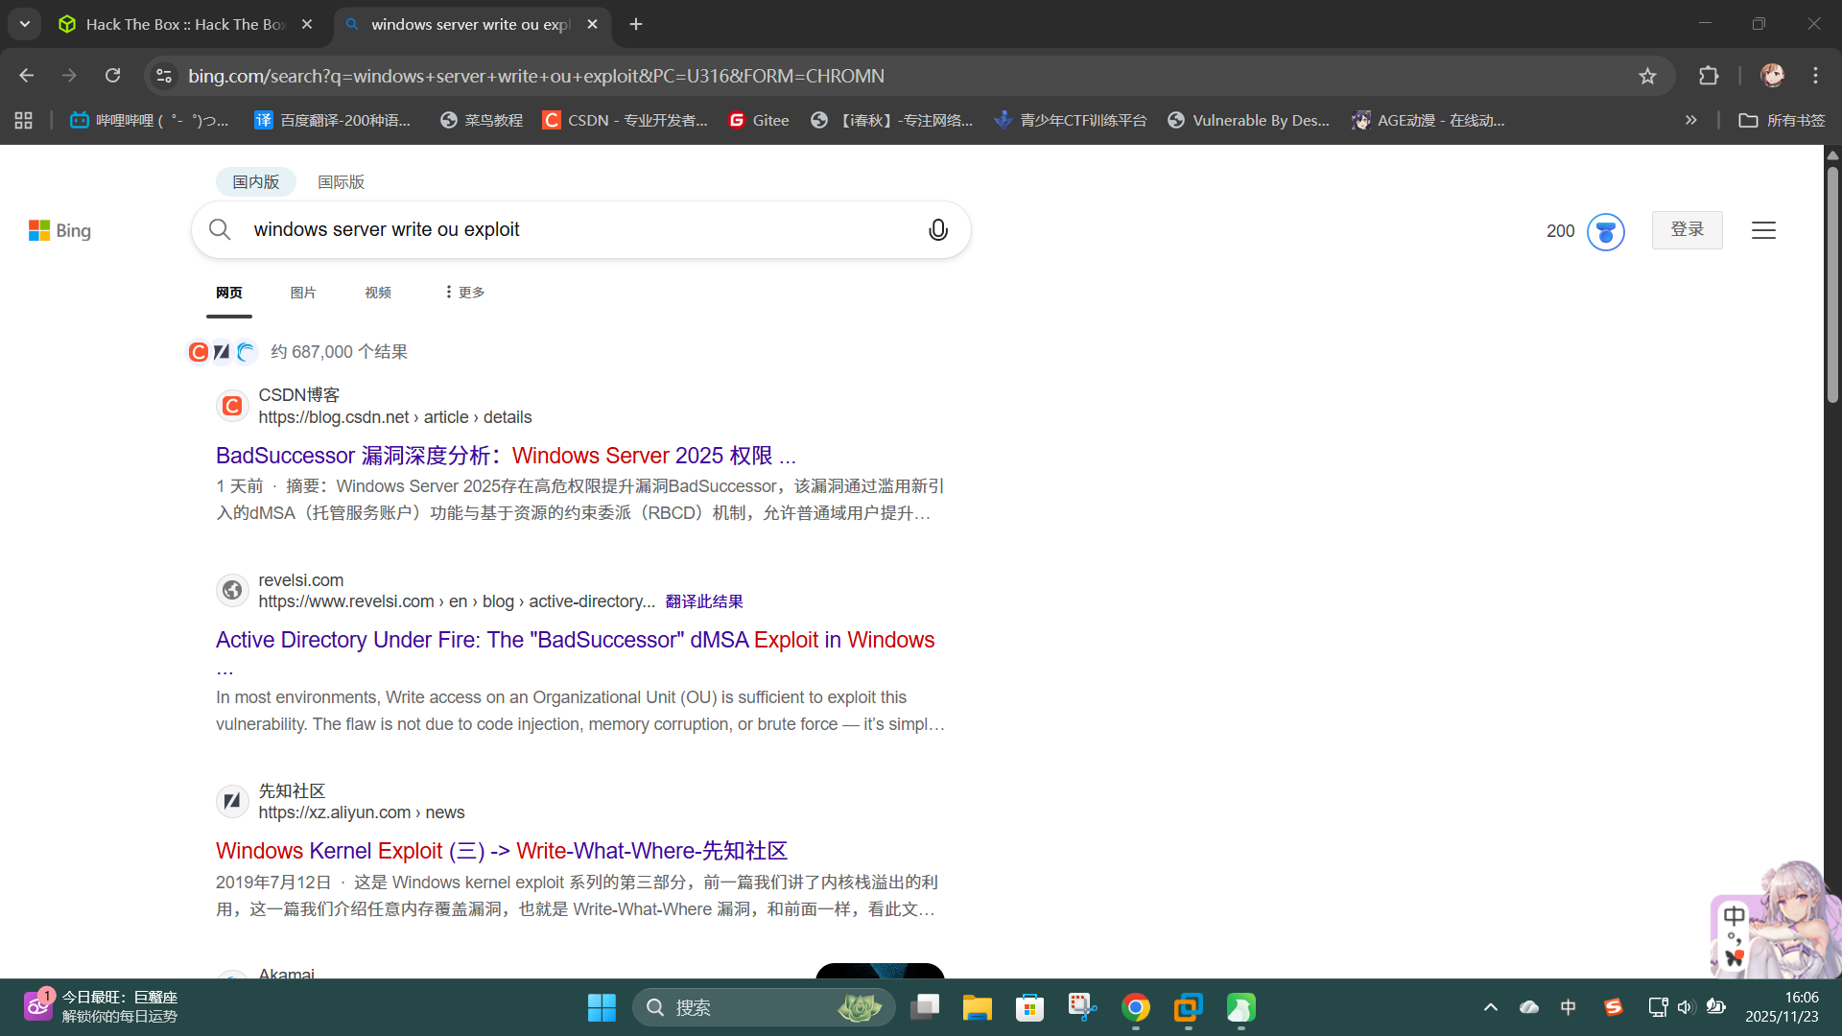Screen dimensions: 1842x1036
Task: Select the 国内版 search version
Action: (255, 182)
